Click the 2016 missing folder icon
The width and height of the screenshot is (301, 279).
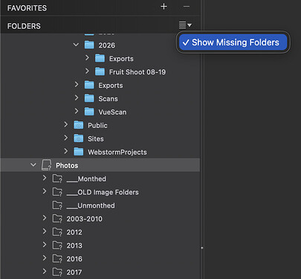click(x=57, y=259)
